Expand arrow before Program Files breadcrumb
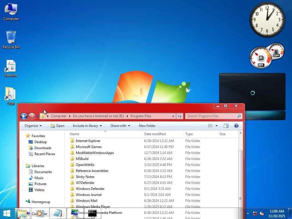The image size is (292, 219). click(127, 116)
